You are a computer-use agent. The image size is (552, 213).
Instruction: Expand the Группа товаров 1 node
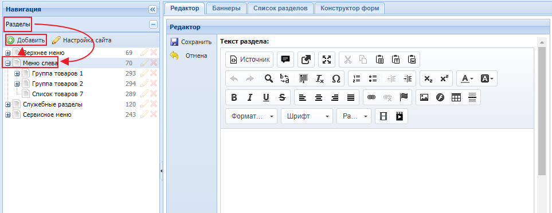17,74
